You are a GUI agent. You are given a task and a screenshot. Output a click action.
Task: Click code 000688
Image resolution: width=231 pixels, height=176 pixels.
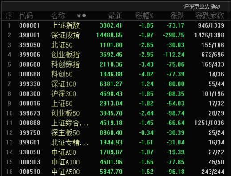[30, 74]
